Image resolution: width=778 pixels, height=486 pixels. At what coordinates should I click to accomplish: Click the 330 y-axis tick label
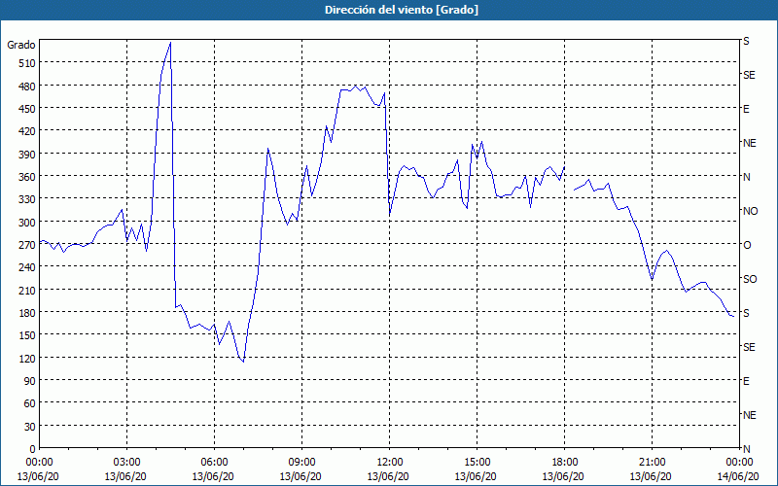tap(27, 199)
